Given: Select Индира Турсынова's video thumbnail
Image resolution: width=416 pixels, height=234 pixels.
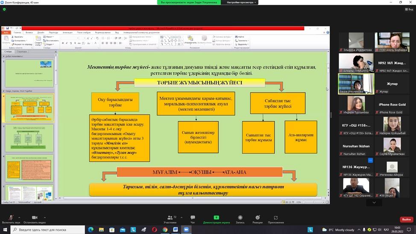Looking at the screenshot, I should pyautogui.click(x=356, y=104).
